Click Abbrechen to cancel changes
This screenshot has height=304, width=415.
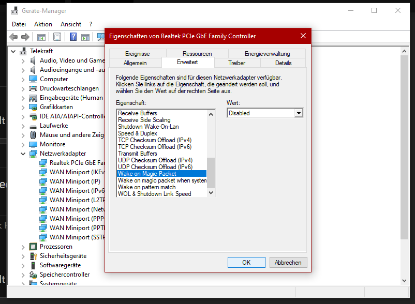click(x=288, y=263)
